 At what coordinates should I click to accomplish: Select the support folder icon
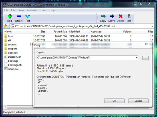click(6, 49)
